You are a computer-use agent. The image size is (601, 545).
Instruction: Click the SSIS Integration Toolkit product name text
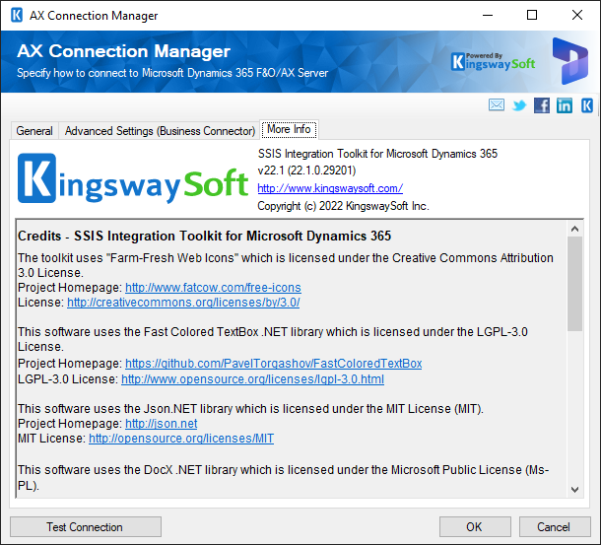click(377, 154)
